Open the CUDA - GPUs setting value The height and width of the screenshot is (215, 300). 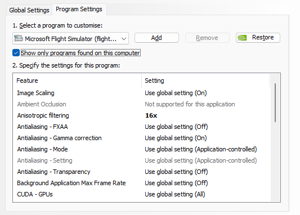pyautogui.click(x=175, y=194)
